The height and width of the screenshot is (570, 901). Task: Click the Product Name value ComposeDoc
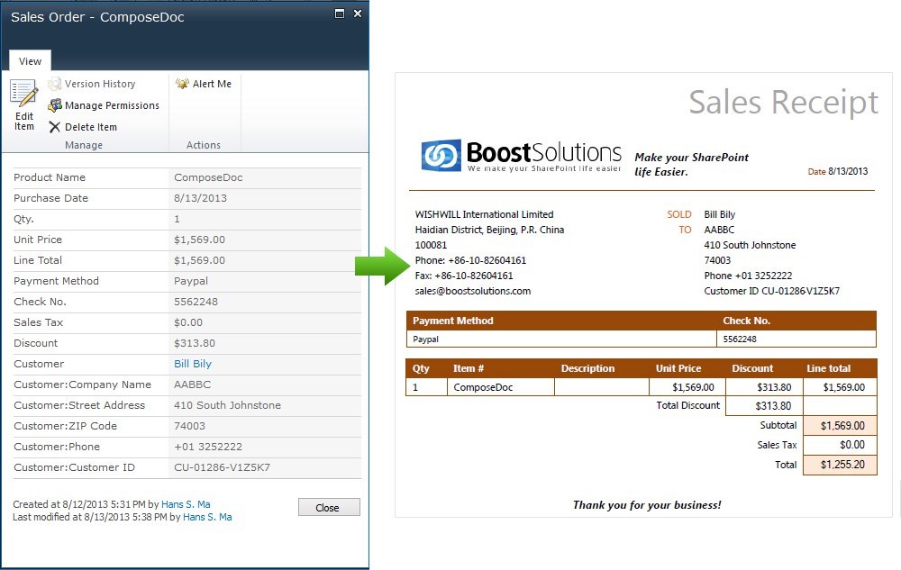208,177
